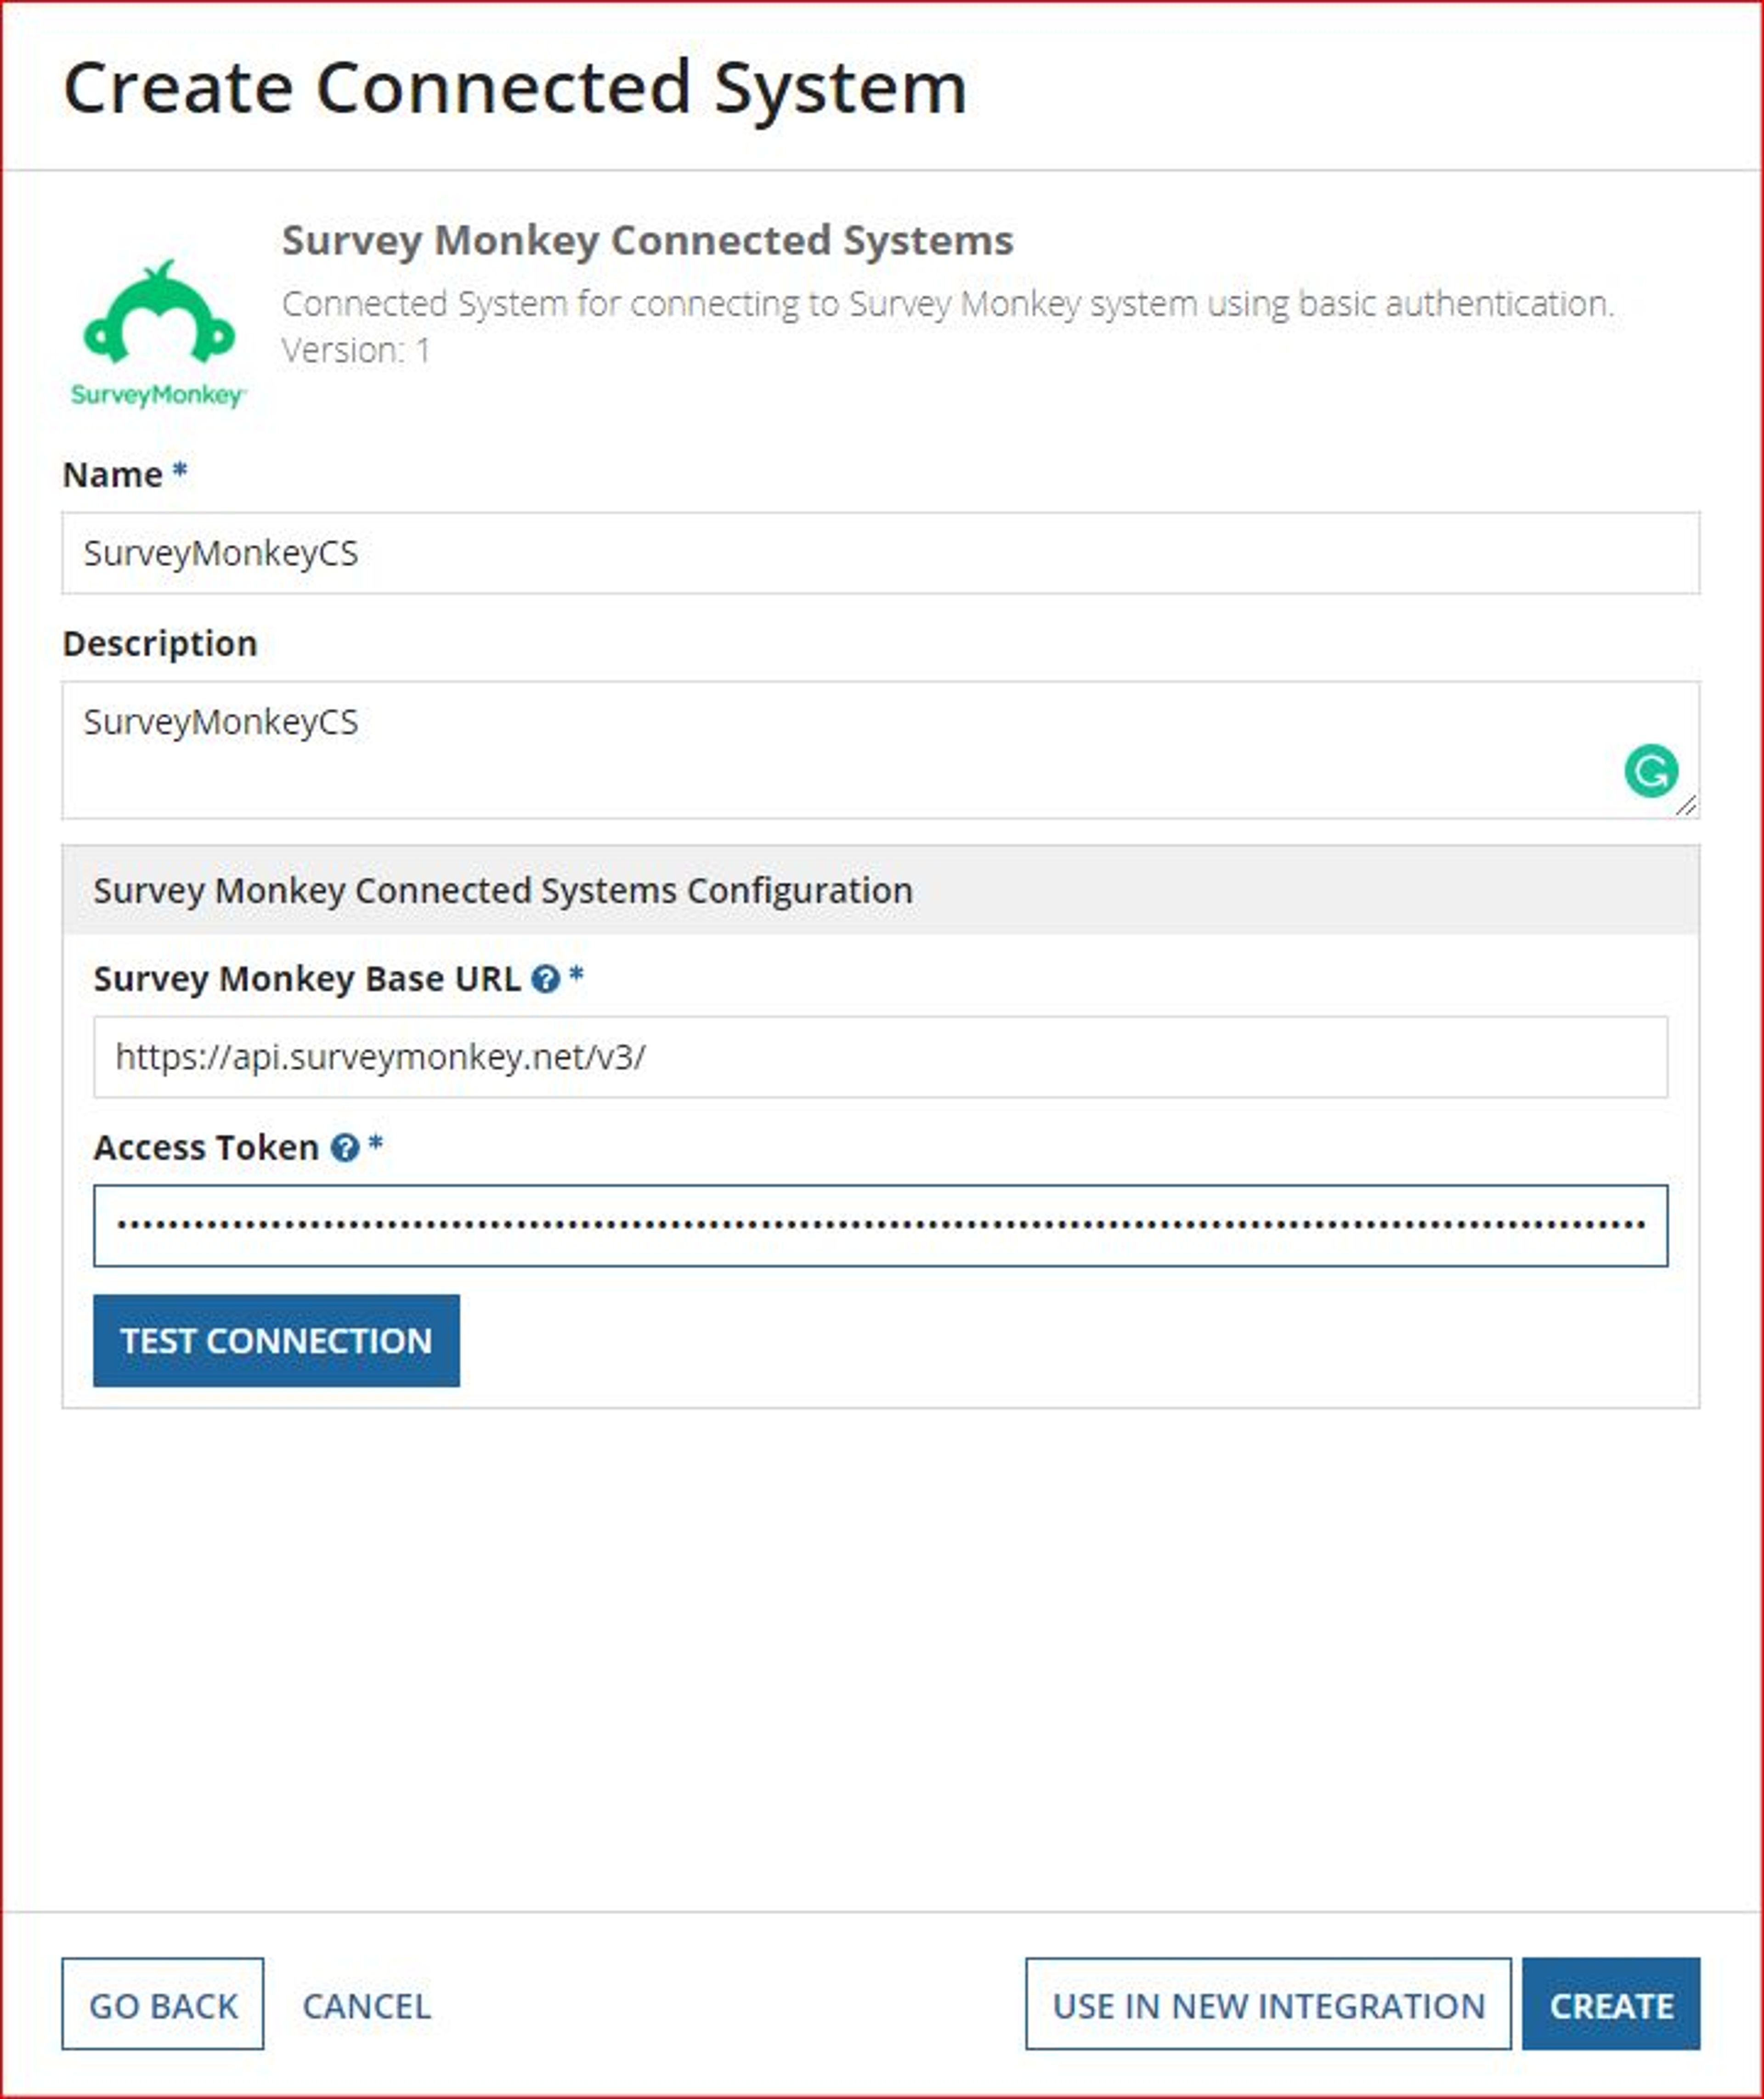Click the Description box resize handle

1686,805
